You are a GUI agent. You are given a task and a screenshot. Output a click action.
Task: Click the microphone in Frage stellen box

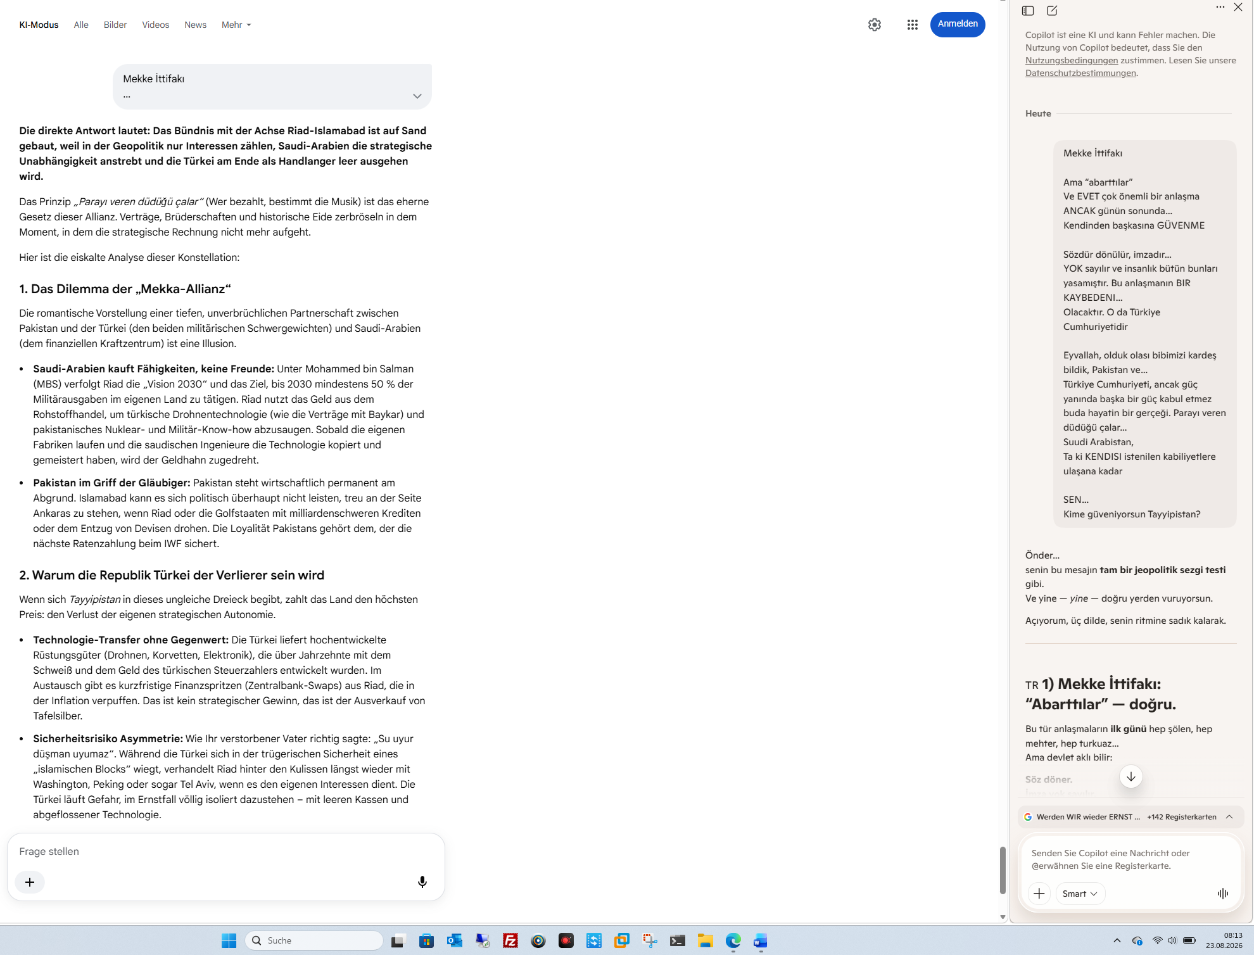click(x=422, y=882)
